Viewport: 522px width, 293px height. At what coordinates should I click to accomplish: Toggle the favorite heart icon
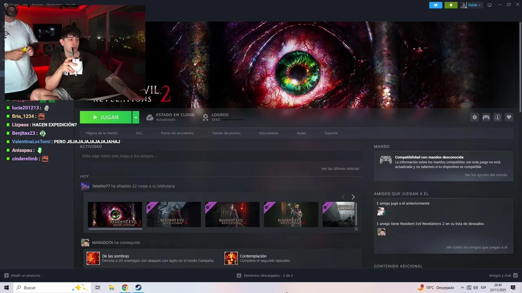point(509,117)
